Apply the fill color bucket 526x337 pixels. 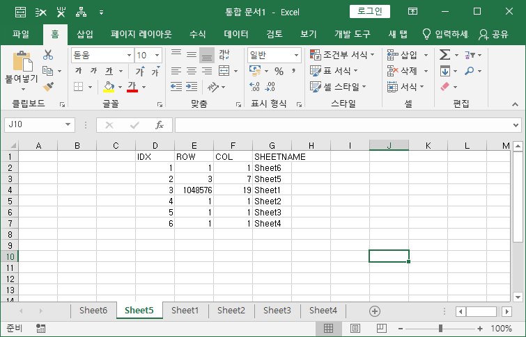point(109,87)
